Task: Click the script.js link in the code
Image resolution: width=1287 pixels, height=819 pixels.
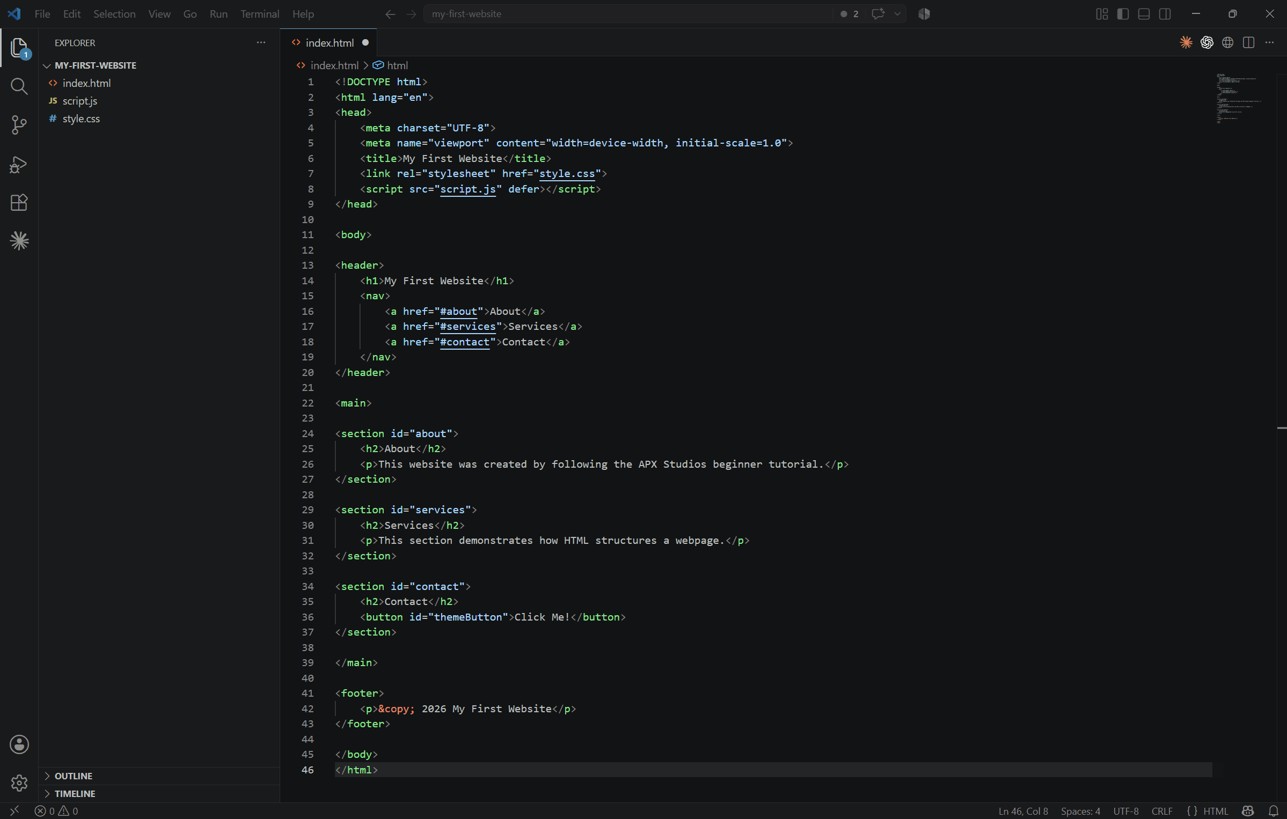Action: pos(467,189)
